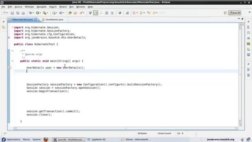Launch Firefox from the bottom panel
The width and height of the screenshot is (252, 142).
[x=46, y=139]
